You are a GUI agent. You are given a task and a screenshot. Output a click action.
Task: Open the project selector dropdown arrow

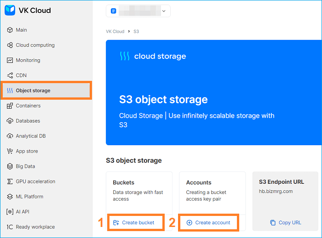click(x=164, y=11)
